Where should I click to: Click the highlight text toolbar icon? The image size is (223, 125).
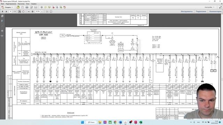49,7
